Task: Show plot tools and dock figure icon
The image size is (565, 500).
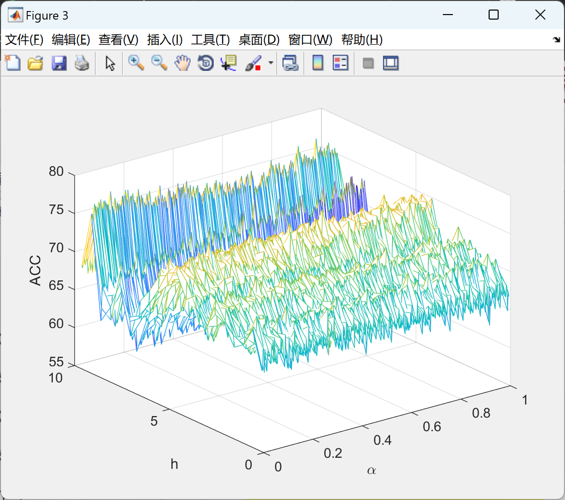Action: point(391,63)
